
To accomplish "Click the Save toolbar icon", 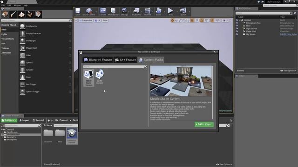I will click(x=78, y=11).
